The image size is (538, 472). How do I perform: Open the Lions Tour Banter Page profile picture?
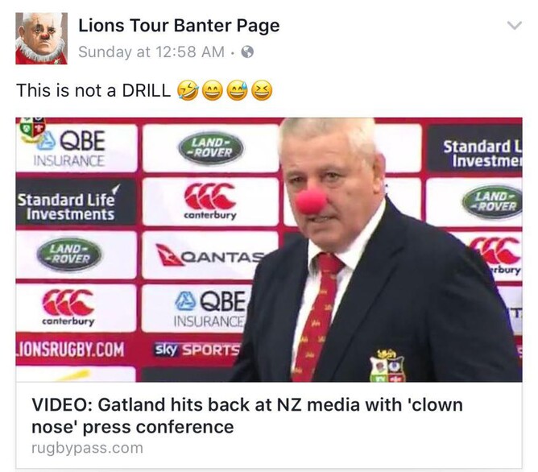click(41, 39)
